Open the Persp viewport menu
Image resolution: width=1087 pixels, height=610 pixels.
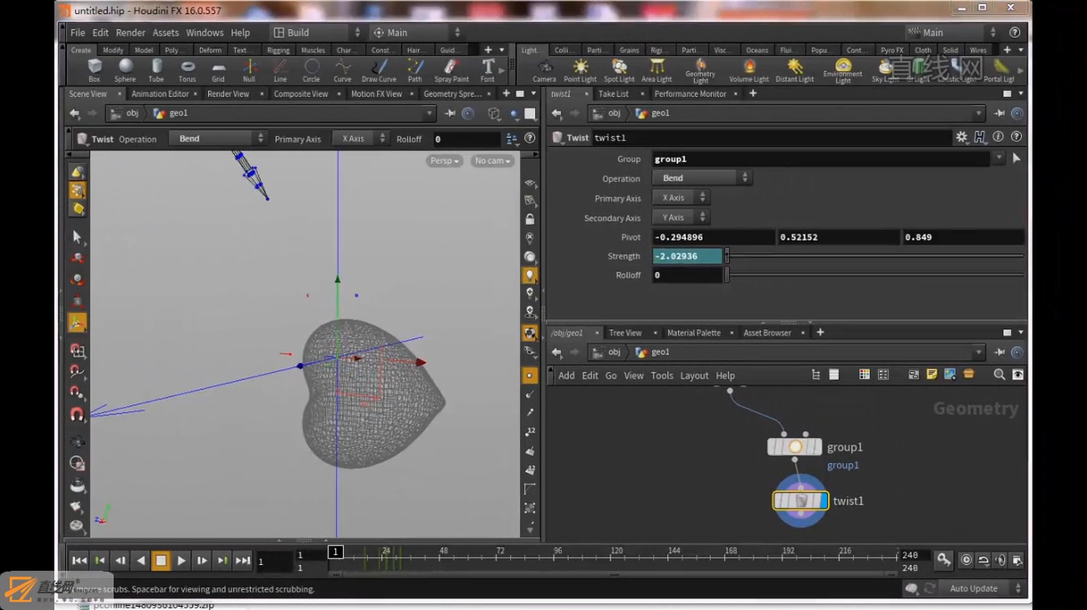coord(444,160)
